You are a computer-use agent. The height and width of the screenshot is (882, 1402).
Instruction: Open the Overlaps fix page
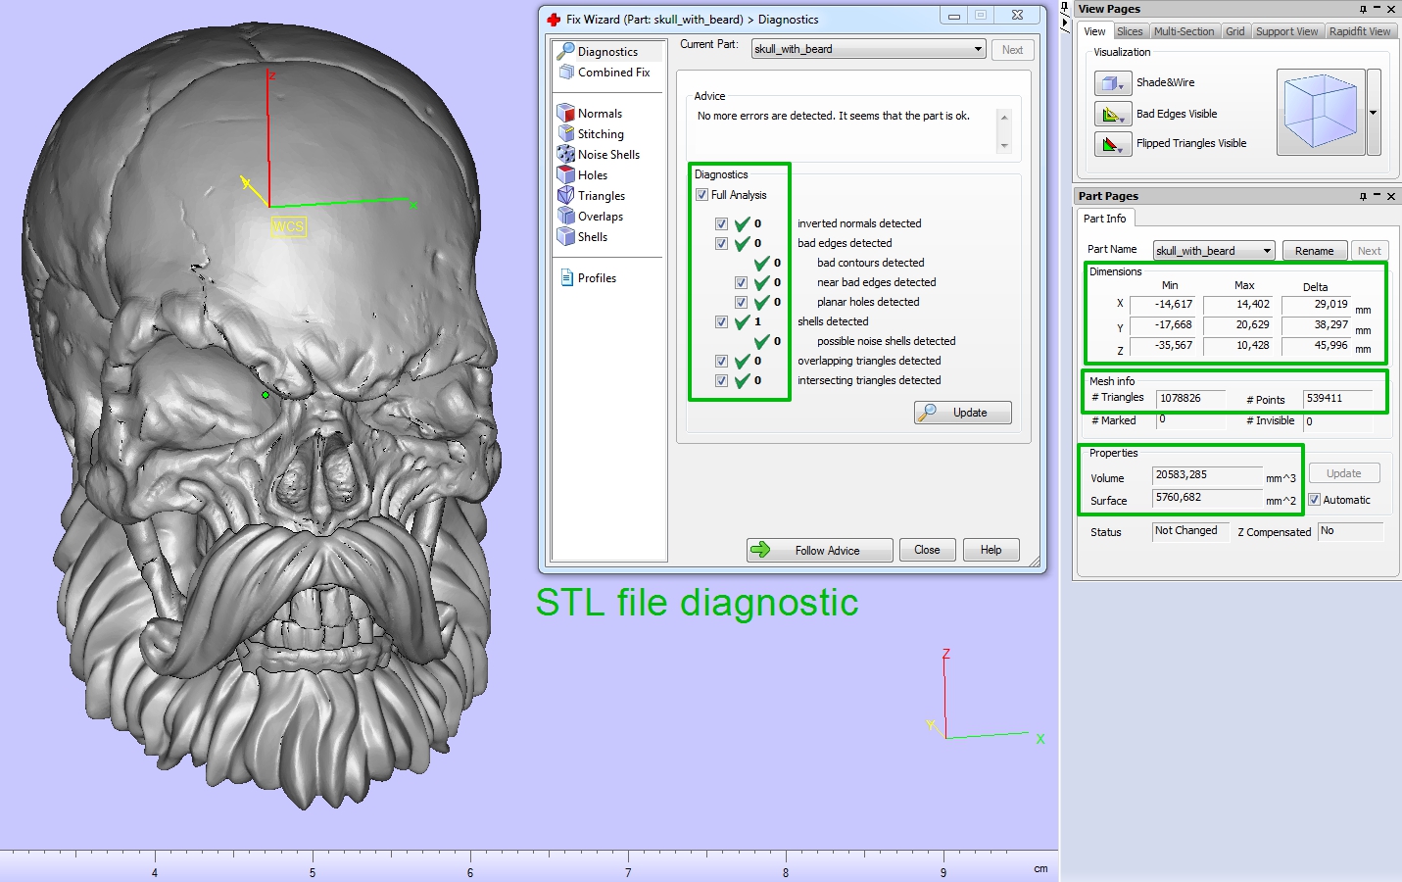pos(600,217)
